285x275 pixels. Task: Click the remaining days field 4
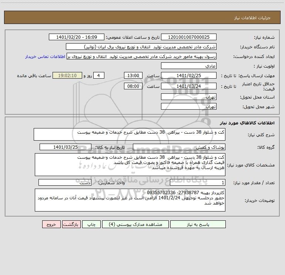[x=99, y=75]
